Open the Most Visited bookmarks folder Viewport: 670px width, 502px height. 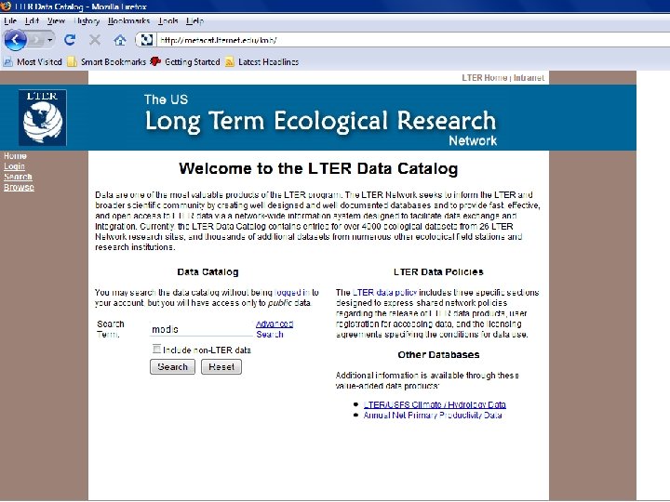pyautogui.click(x=33, y=62)
